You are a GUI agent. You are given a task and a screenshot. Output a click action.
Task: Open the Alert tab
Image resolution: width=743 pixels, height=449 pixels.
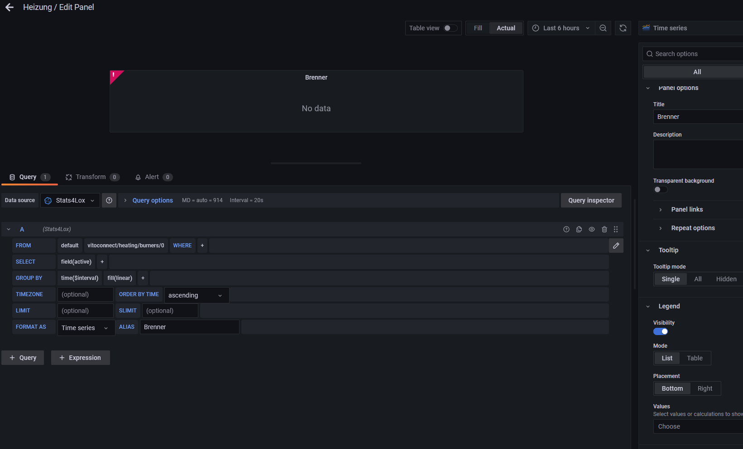click(x=153, y=177)
